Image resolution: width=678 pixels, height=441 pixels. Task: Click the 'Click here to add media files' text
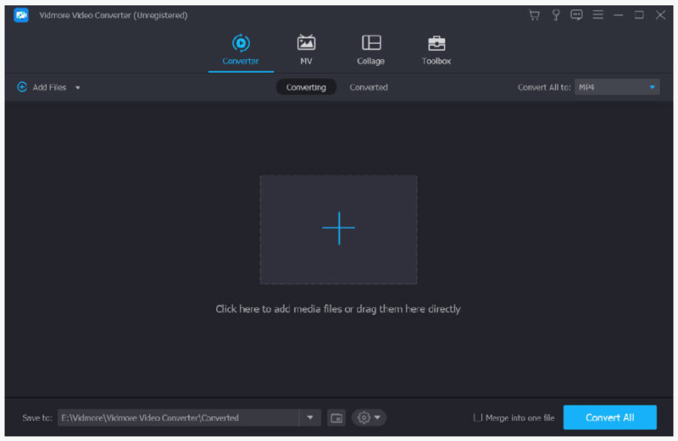point(338,309)
